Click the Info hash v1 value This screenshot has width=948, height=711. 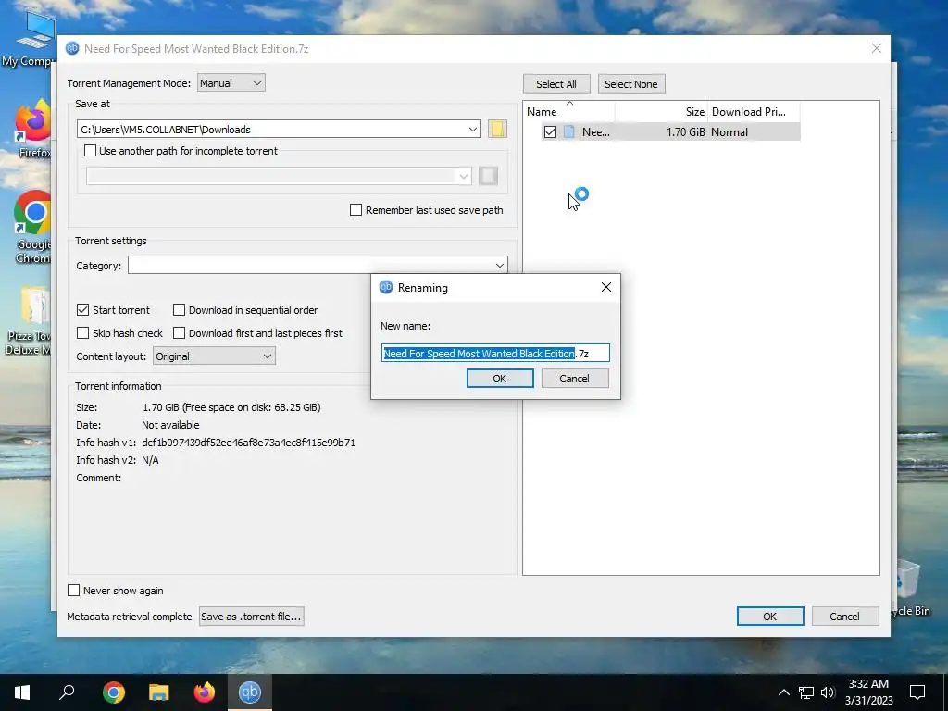pos(248,443)
